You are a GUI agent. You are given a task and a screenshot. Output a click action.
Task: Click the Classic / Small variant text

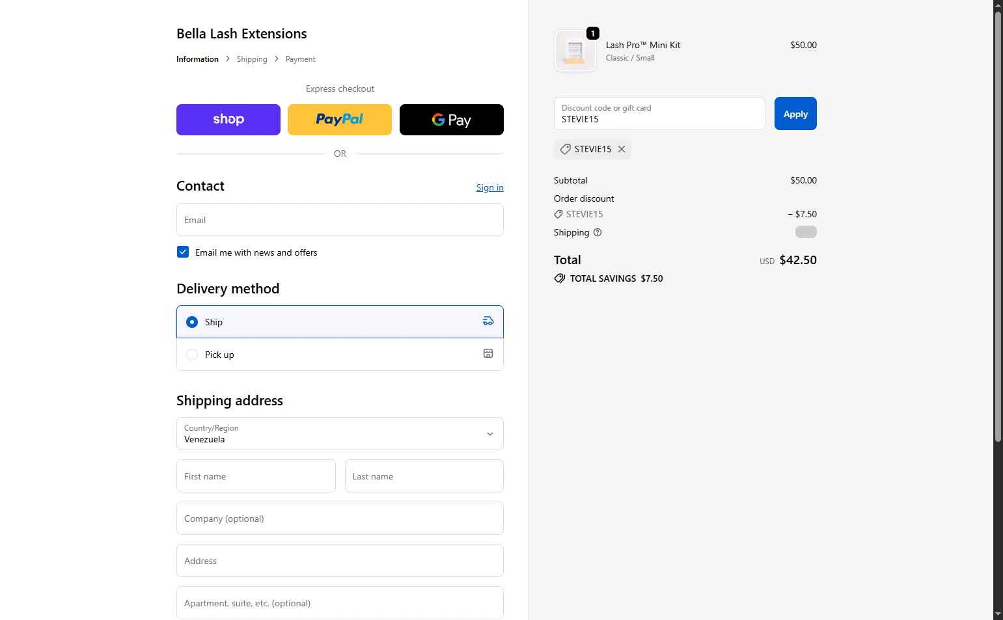click(x=630, y=58)
